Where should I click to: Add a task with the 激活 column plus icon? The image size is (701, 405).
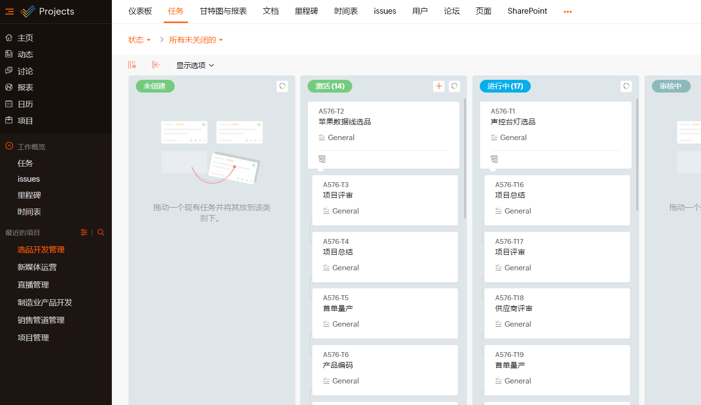coord(439,86)
